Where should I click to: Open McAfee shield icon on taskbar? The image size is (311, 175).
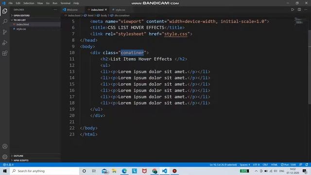[x=144, y=171]
